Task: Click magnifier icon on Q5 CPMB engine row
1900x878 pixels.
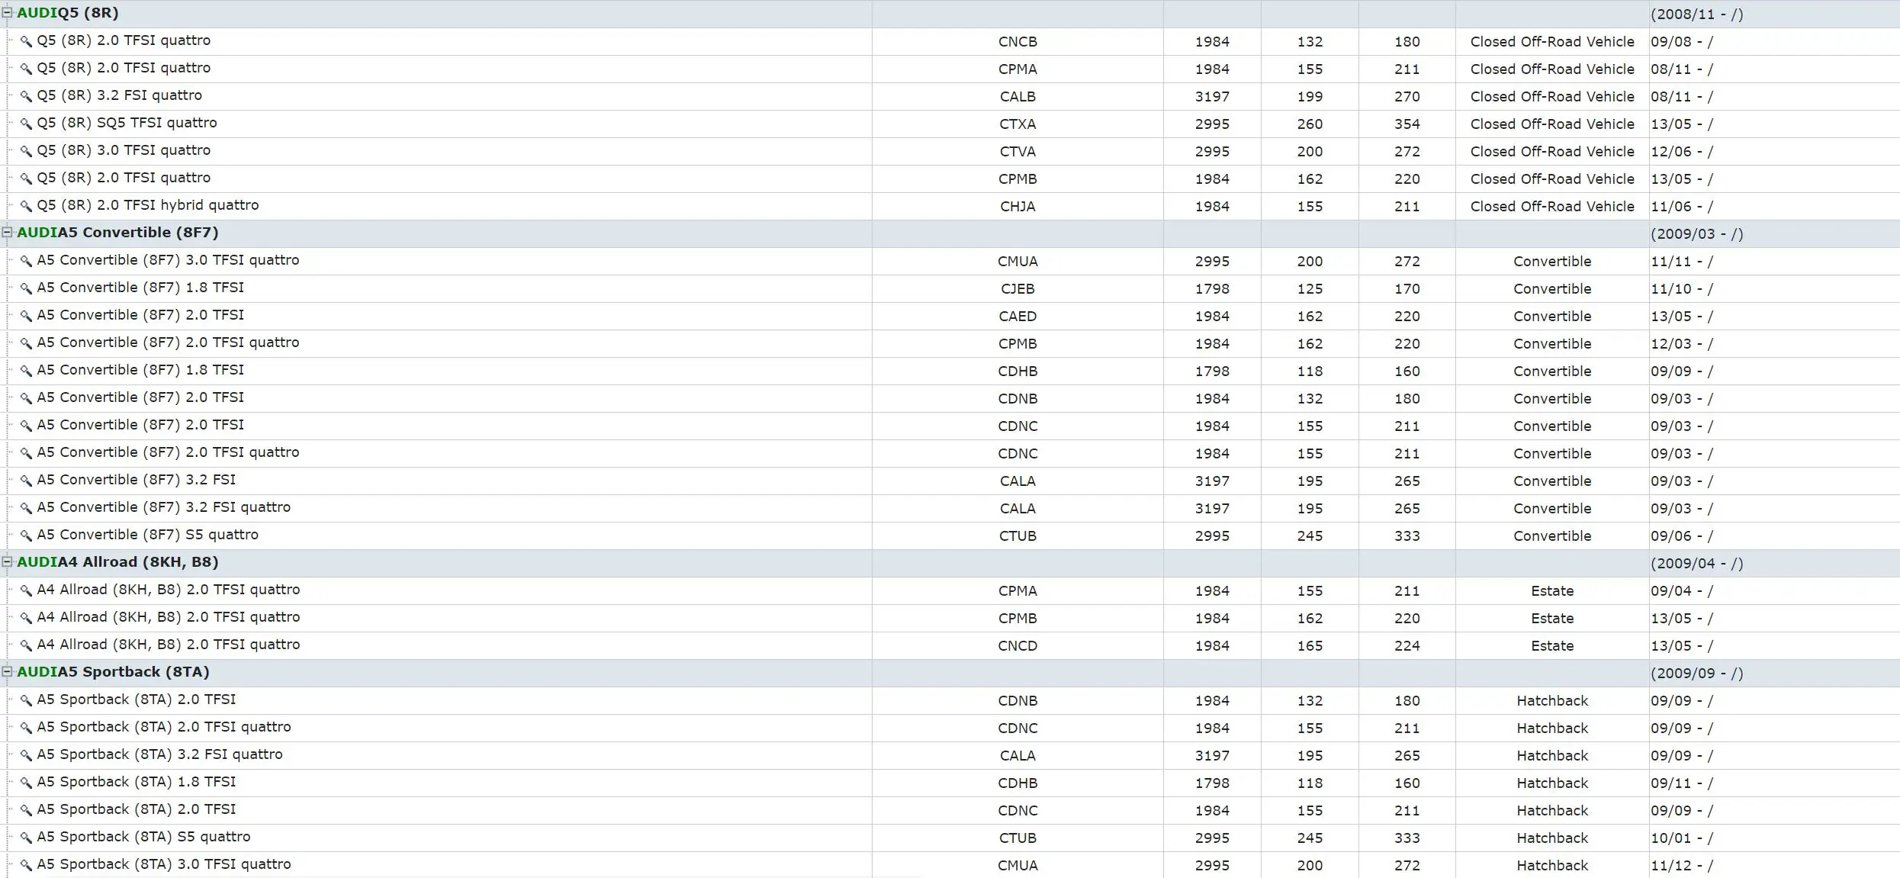Action: pos(26,179)
